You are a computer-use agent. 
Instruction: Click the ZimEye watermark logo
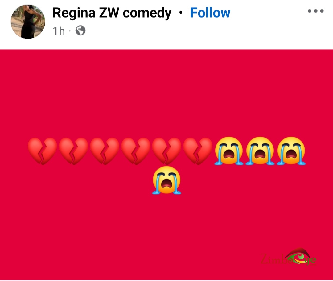[x=288, y=256]
